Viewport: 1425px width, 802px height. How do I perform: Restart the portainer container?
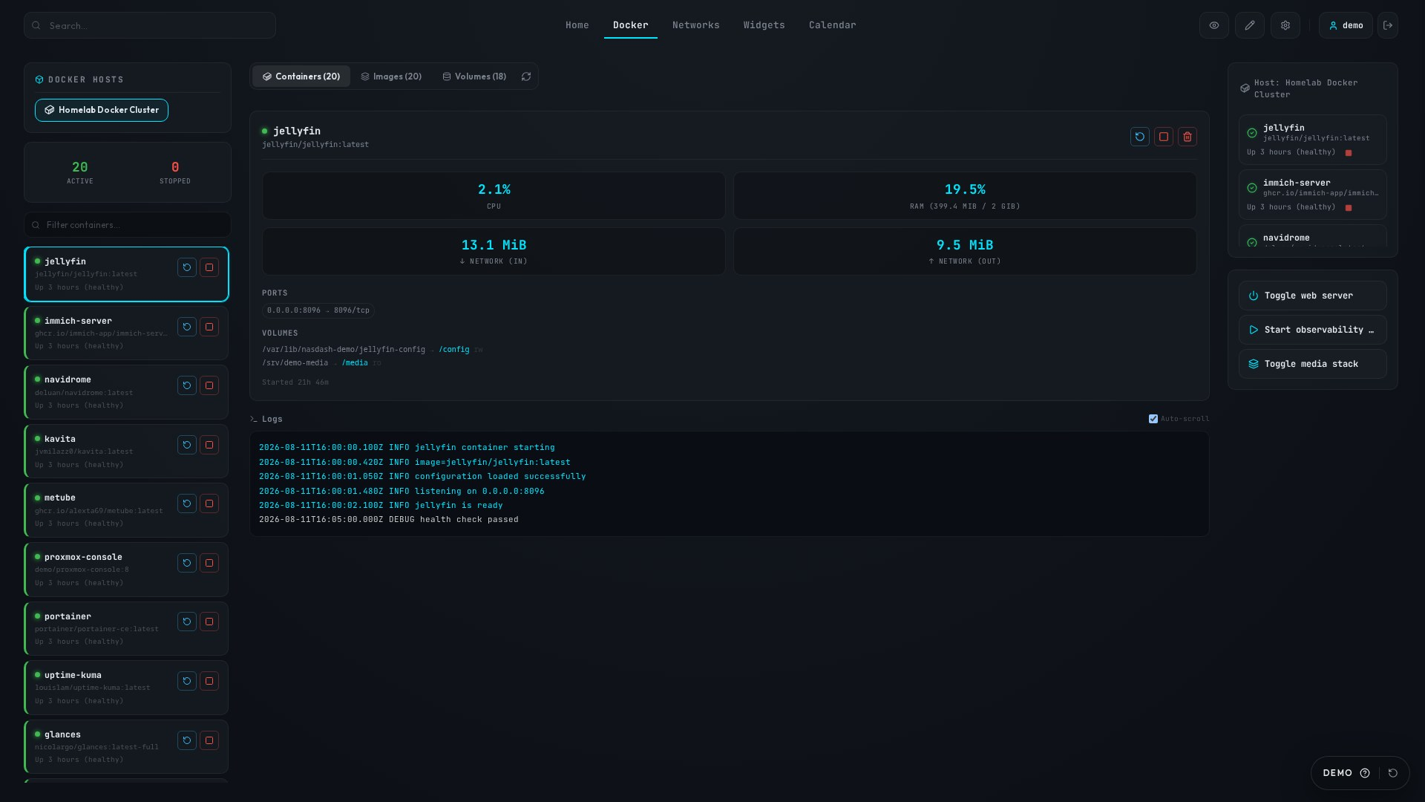(x=187, y=622)
